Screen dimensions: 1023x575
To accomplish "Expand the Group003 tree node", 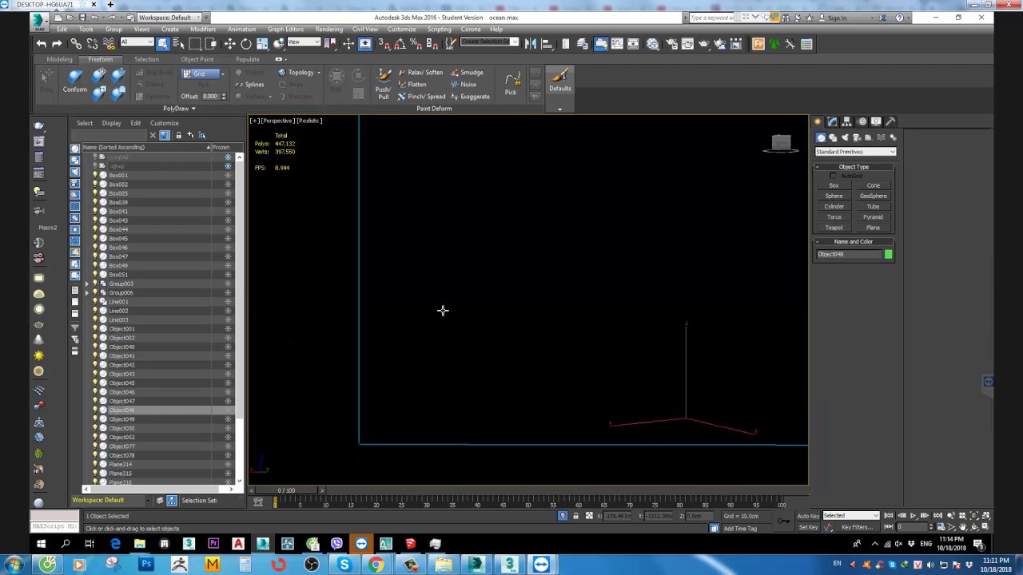I will point(87,284).
